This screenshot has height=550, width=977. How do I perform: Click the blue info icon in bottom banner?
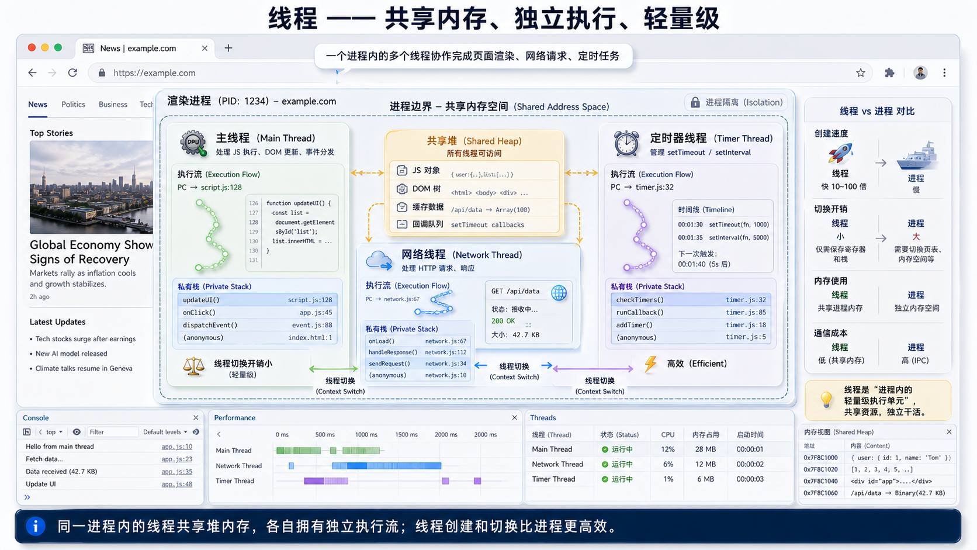[x=36, y=526]
